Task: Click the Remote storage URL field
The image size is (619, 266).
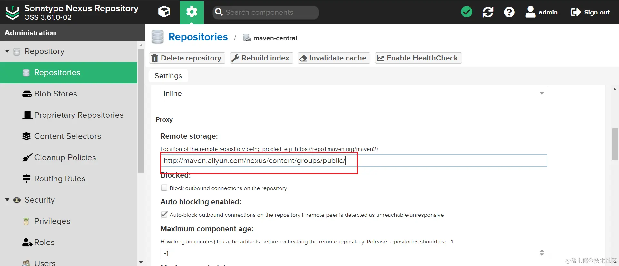Action: [354, 161]
